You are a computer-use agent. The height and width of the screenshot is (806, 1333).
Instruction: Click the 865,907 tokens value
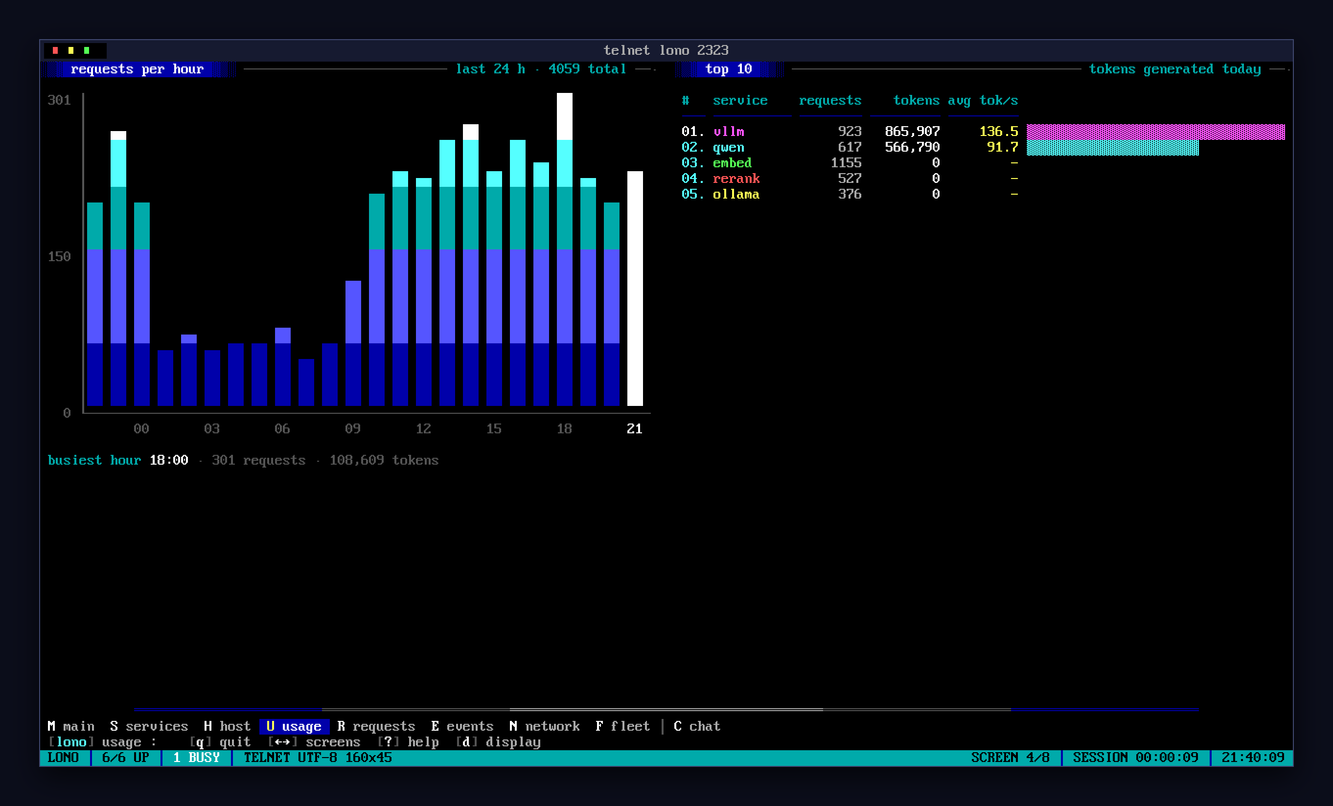click(912, 132)
